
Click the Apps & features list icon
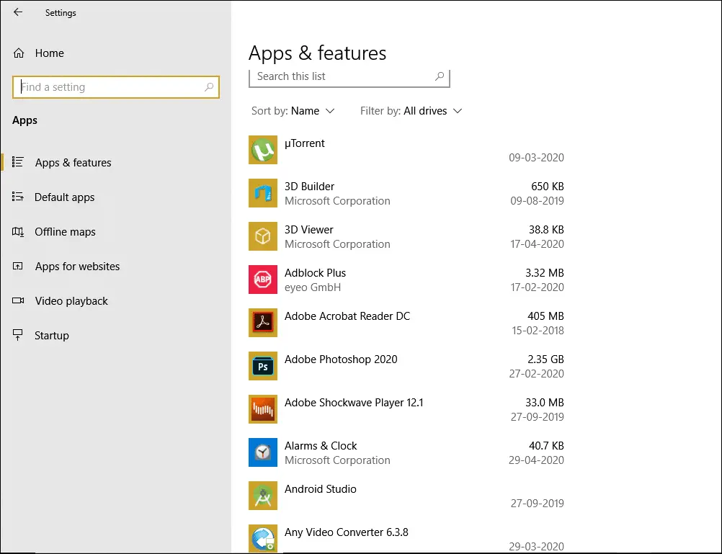[18, 162]
